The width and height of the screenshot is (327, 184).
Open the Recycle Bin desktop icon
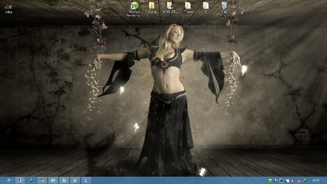pos(224,7)
